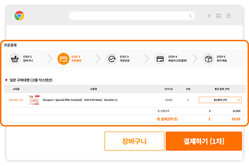Click the 장바구니 button
The image size is (249, 166).
[134, 141]
